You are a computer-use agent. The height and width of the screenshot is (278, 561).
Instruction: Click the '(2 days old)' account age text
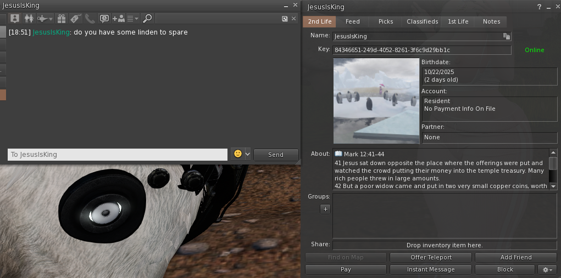click(441, 80)
